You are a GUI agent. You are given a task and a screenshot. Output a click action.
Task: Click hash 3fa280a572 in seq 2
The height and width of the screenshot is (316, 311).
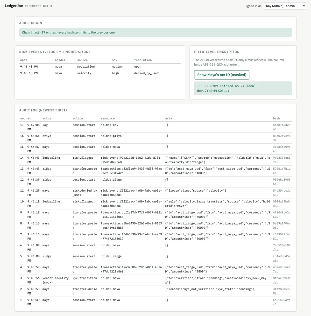click(282, 291)
